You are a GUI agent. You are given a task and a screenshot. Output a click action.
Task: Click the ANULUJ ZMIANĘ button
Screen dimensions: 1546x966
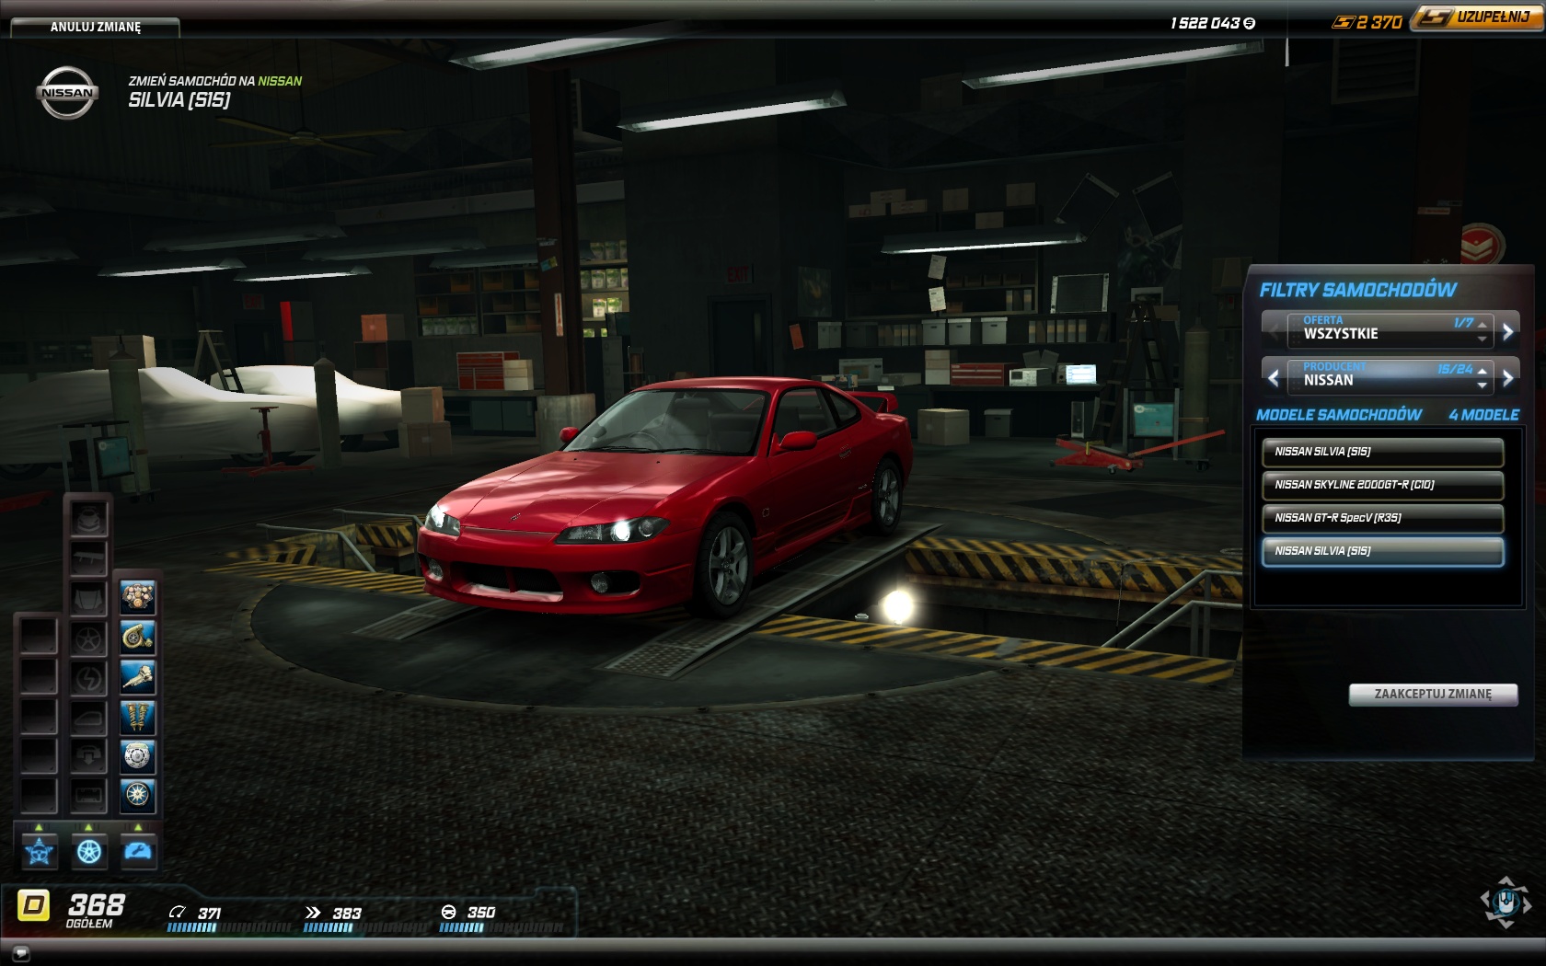[96, 27]
